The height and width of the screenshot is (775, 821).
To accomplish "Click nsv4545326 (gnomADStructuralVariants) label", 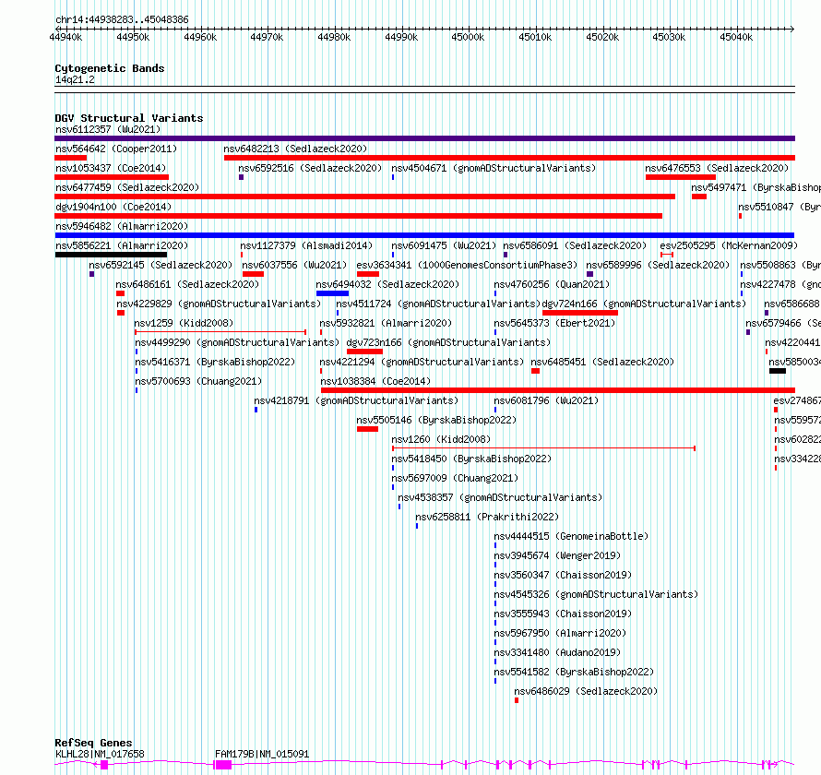I will coord(596,594).
